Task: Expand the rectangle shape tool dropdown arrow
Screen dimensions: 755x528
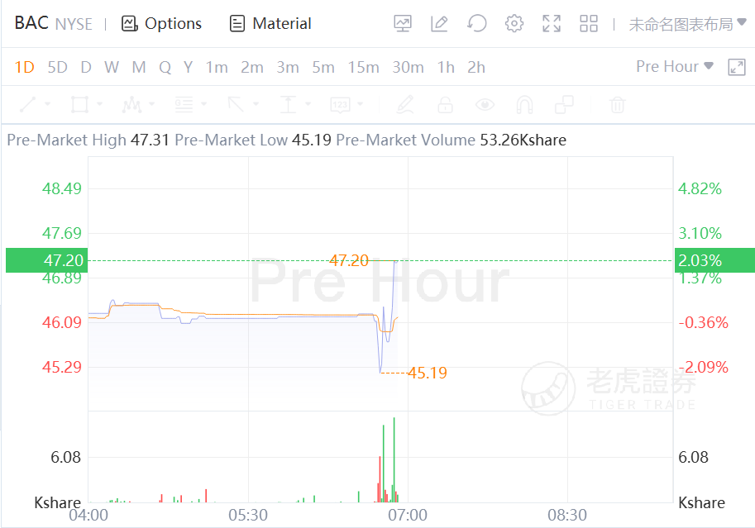Action: 100,105
